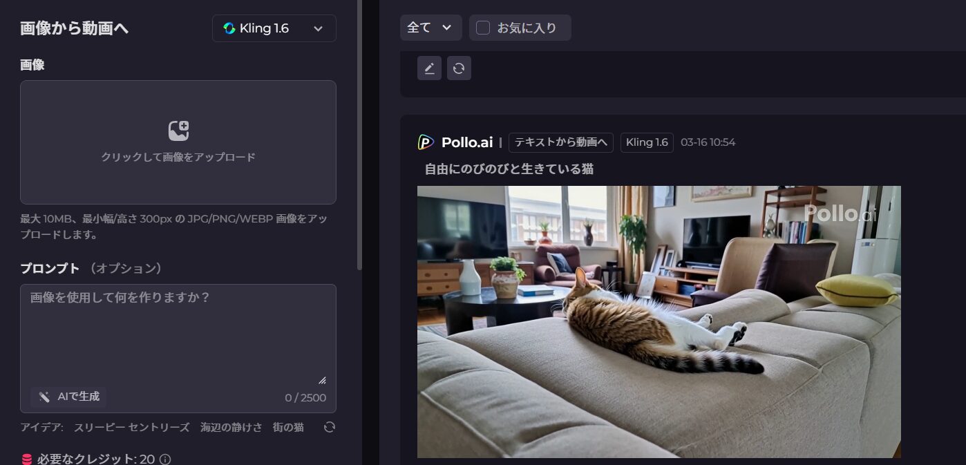Click the image upload icon

pyautogui.click(x=178, y=131)
